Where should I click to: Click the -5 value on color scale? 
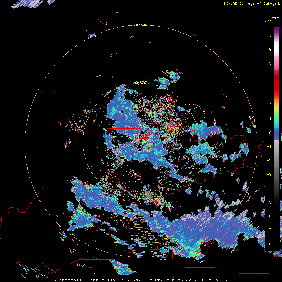[269, 202]
